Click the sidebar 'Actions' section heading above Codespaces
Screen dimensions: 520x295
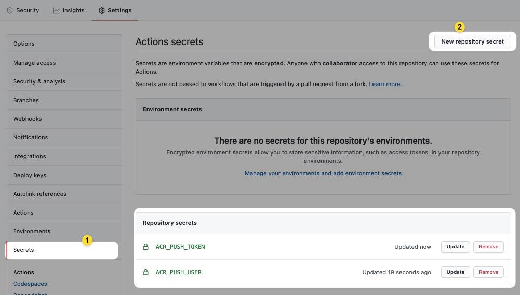(x=23, y=272)
